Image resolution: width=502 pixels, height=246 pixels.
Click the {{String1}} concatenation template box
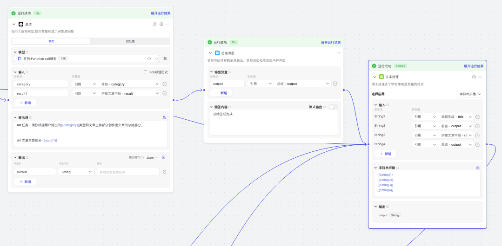428,183
